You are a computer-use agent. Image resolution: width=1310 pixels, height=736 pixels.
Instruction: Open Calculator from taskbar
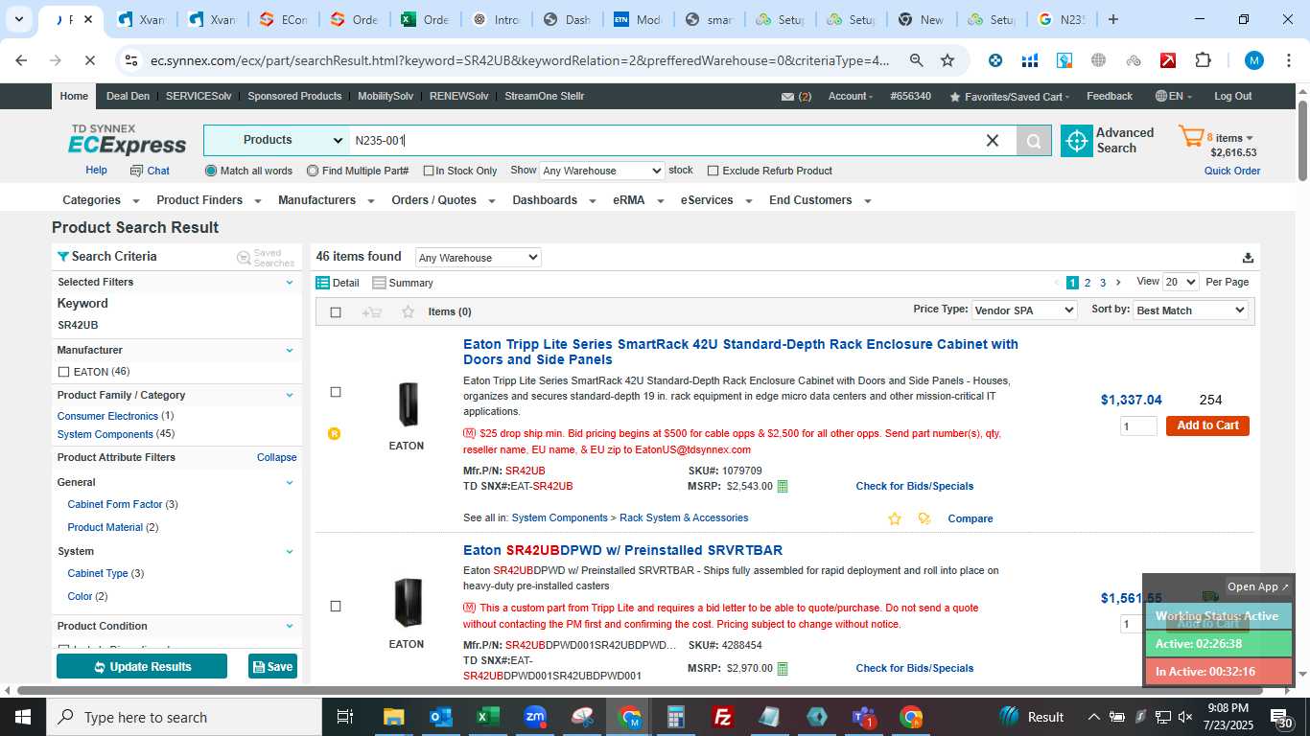point(676,717)
